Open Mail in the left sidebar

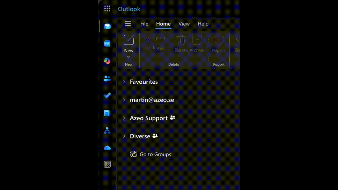(x=107, y=26)
